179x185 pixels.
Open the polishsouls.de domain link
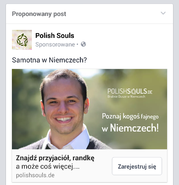click(35, 175)
